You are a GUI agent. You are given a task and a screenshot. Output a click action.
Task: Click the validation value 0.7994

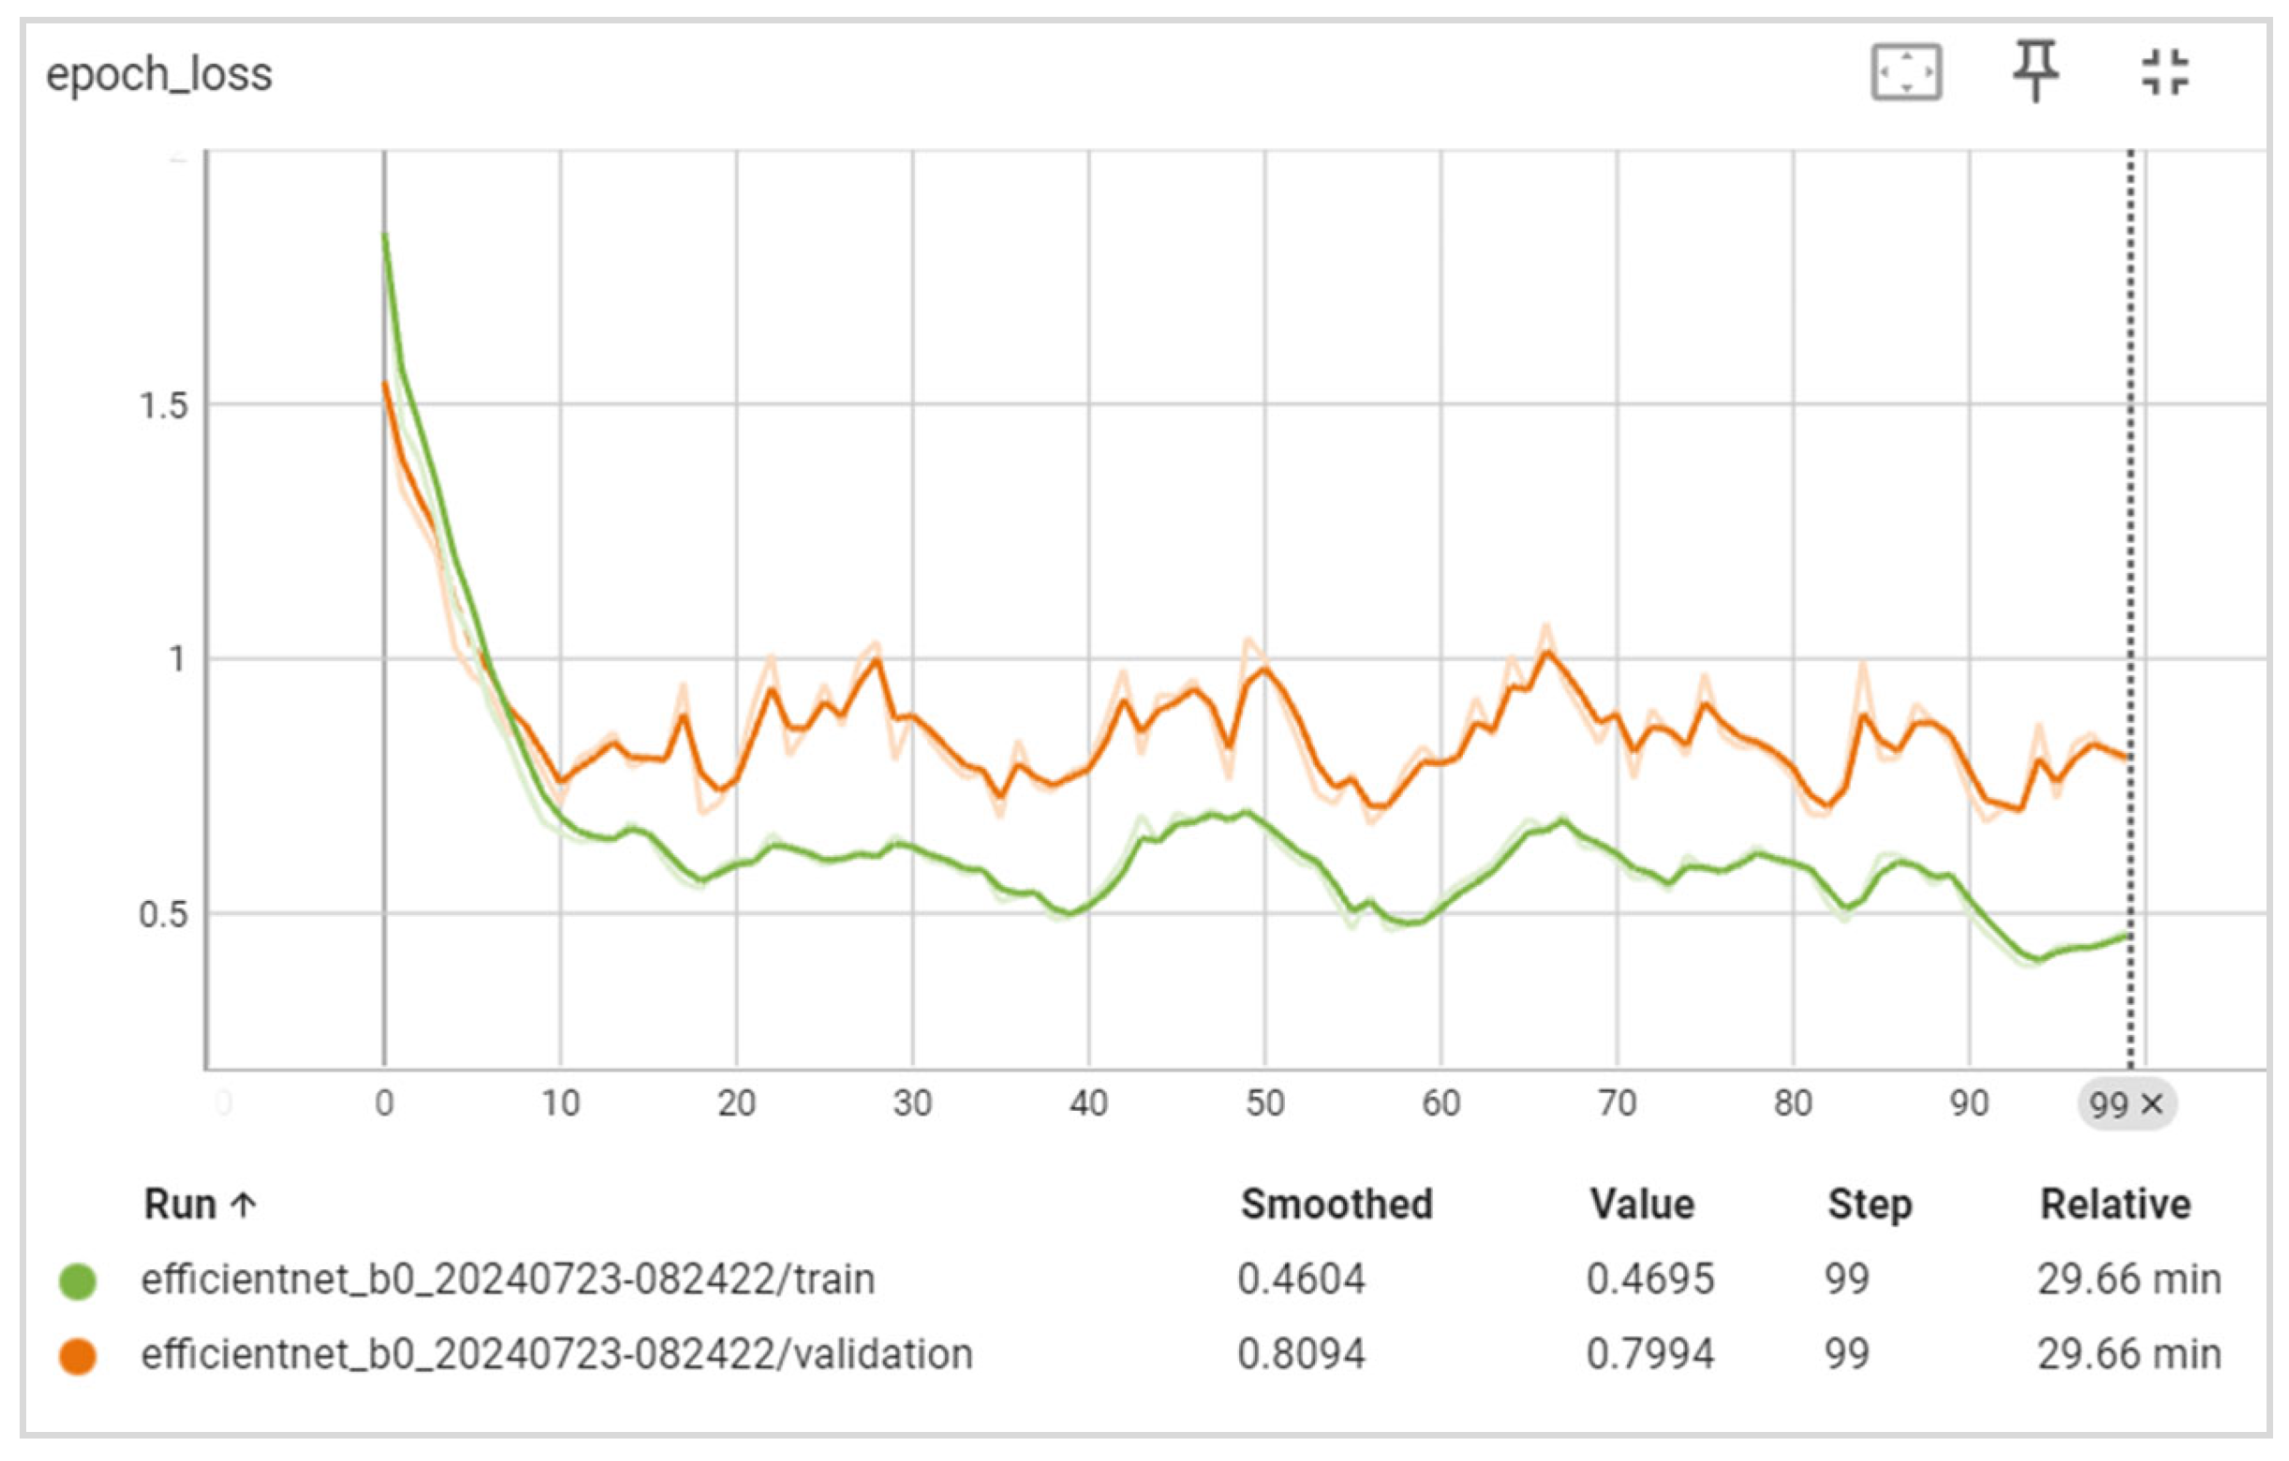[1649, 1354]
